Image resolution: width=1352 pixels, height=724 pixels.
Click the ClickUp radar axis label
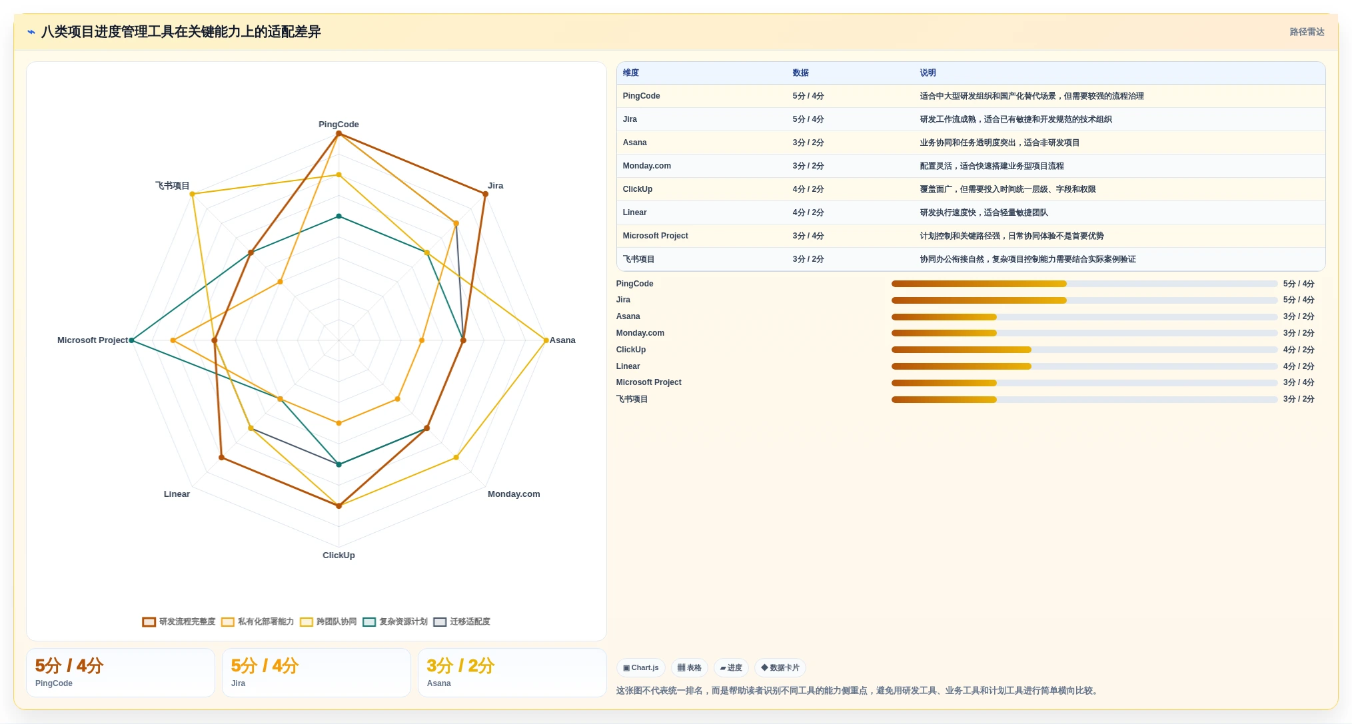[338, 555]
